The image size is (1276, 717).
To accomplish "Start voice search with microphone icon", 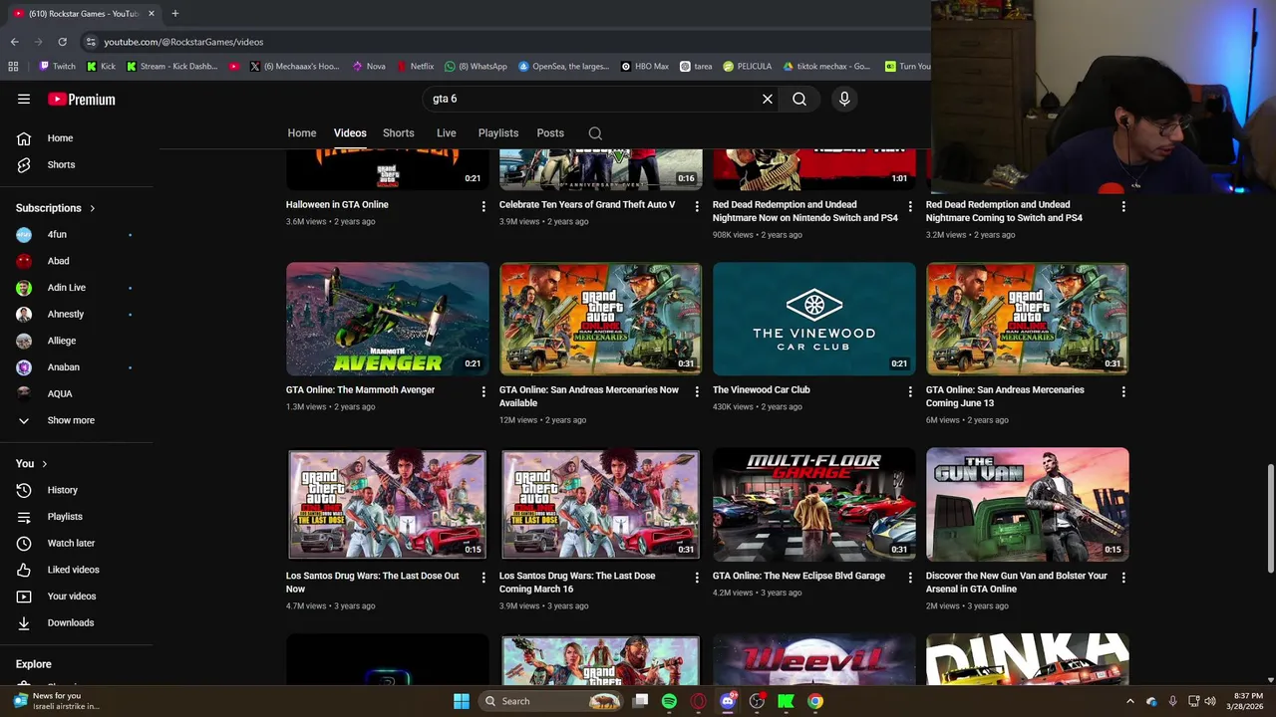I will (844, 99).
